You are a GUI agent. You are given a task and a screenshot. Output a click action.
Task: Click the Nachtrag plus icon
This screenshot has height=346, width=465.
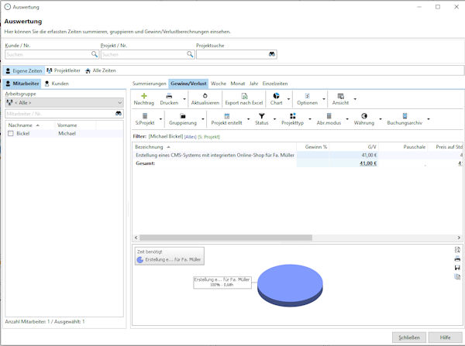pyautogui.click(x=144, y=96)
